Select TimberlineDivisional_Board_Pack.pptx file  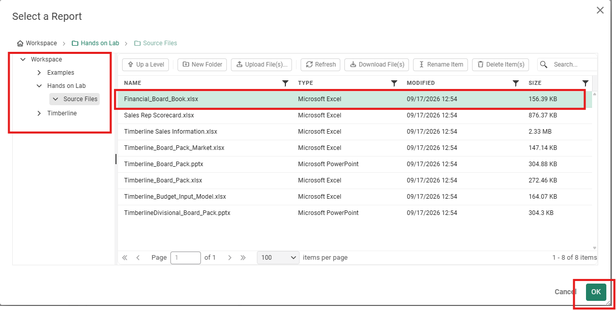(355, 213)
